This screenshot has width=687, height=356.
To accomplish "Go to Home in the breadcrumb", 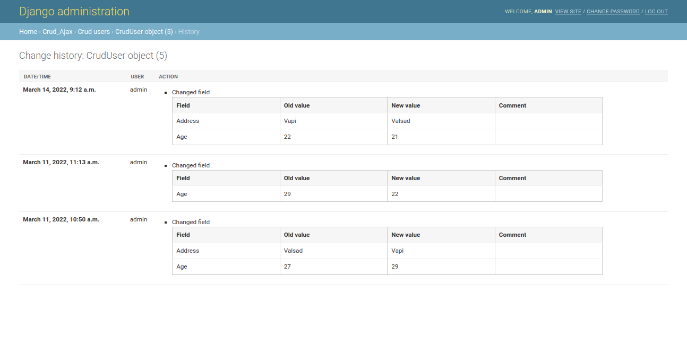I will pos(28,32).
